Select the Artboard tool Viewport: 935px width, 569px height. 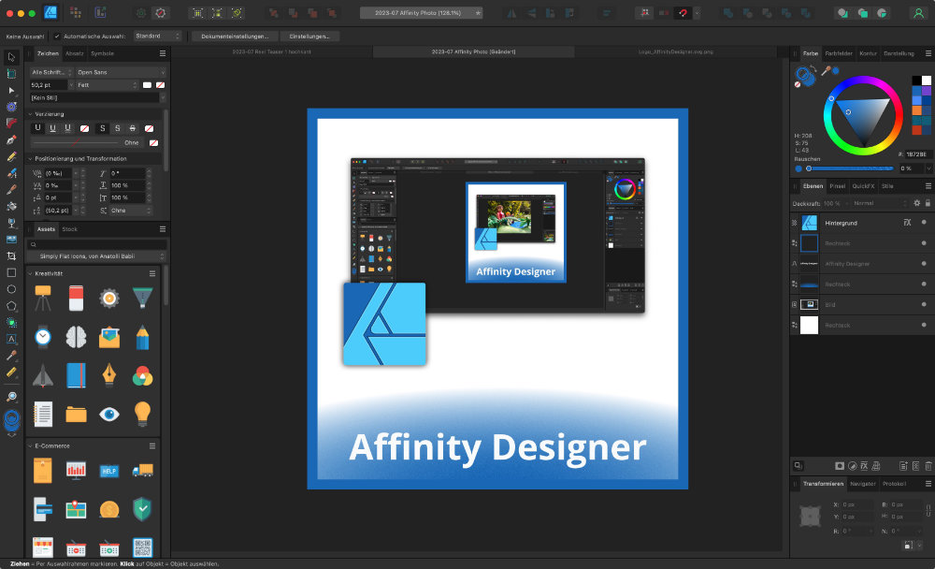click(11, 73)
